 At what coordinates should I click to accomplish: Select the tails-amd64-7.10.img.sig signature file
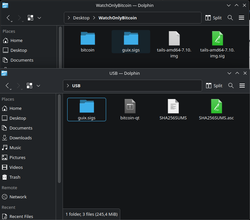tap(217, 45)
